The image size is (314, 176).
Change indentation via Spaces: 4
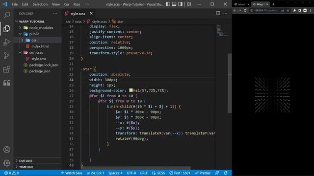[x=116, y=173]
